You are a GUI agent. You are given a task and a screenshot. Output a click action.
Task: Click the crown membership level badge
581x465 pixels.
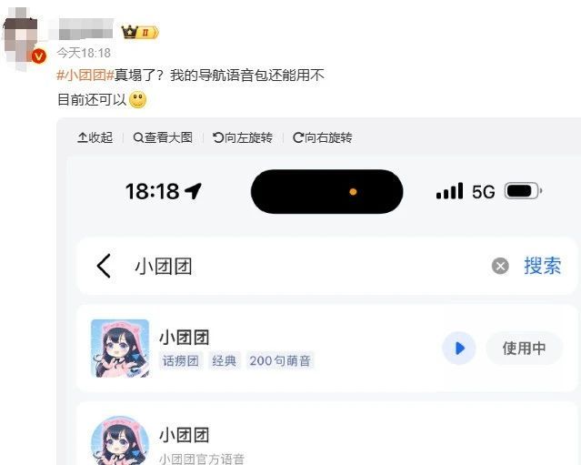[140, 32]
